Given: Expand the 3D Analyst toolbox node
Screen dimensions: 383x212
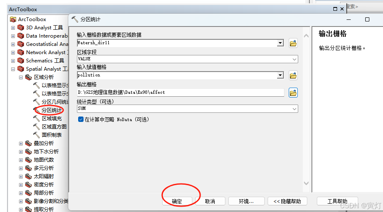Looking at the screenshot, I should click(13, 28).
